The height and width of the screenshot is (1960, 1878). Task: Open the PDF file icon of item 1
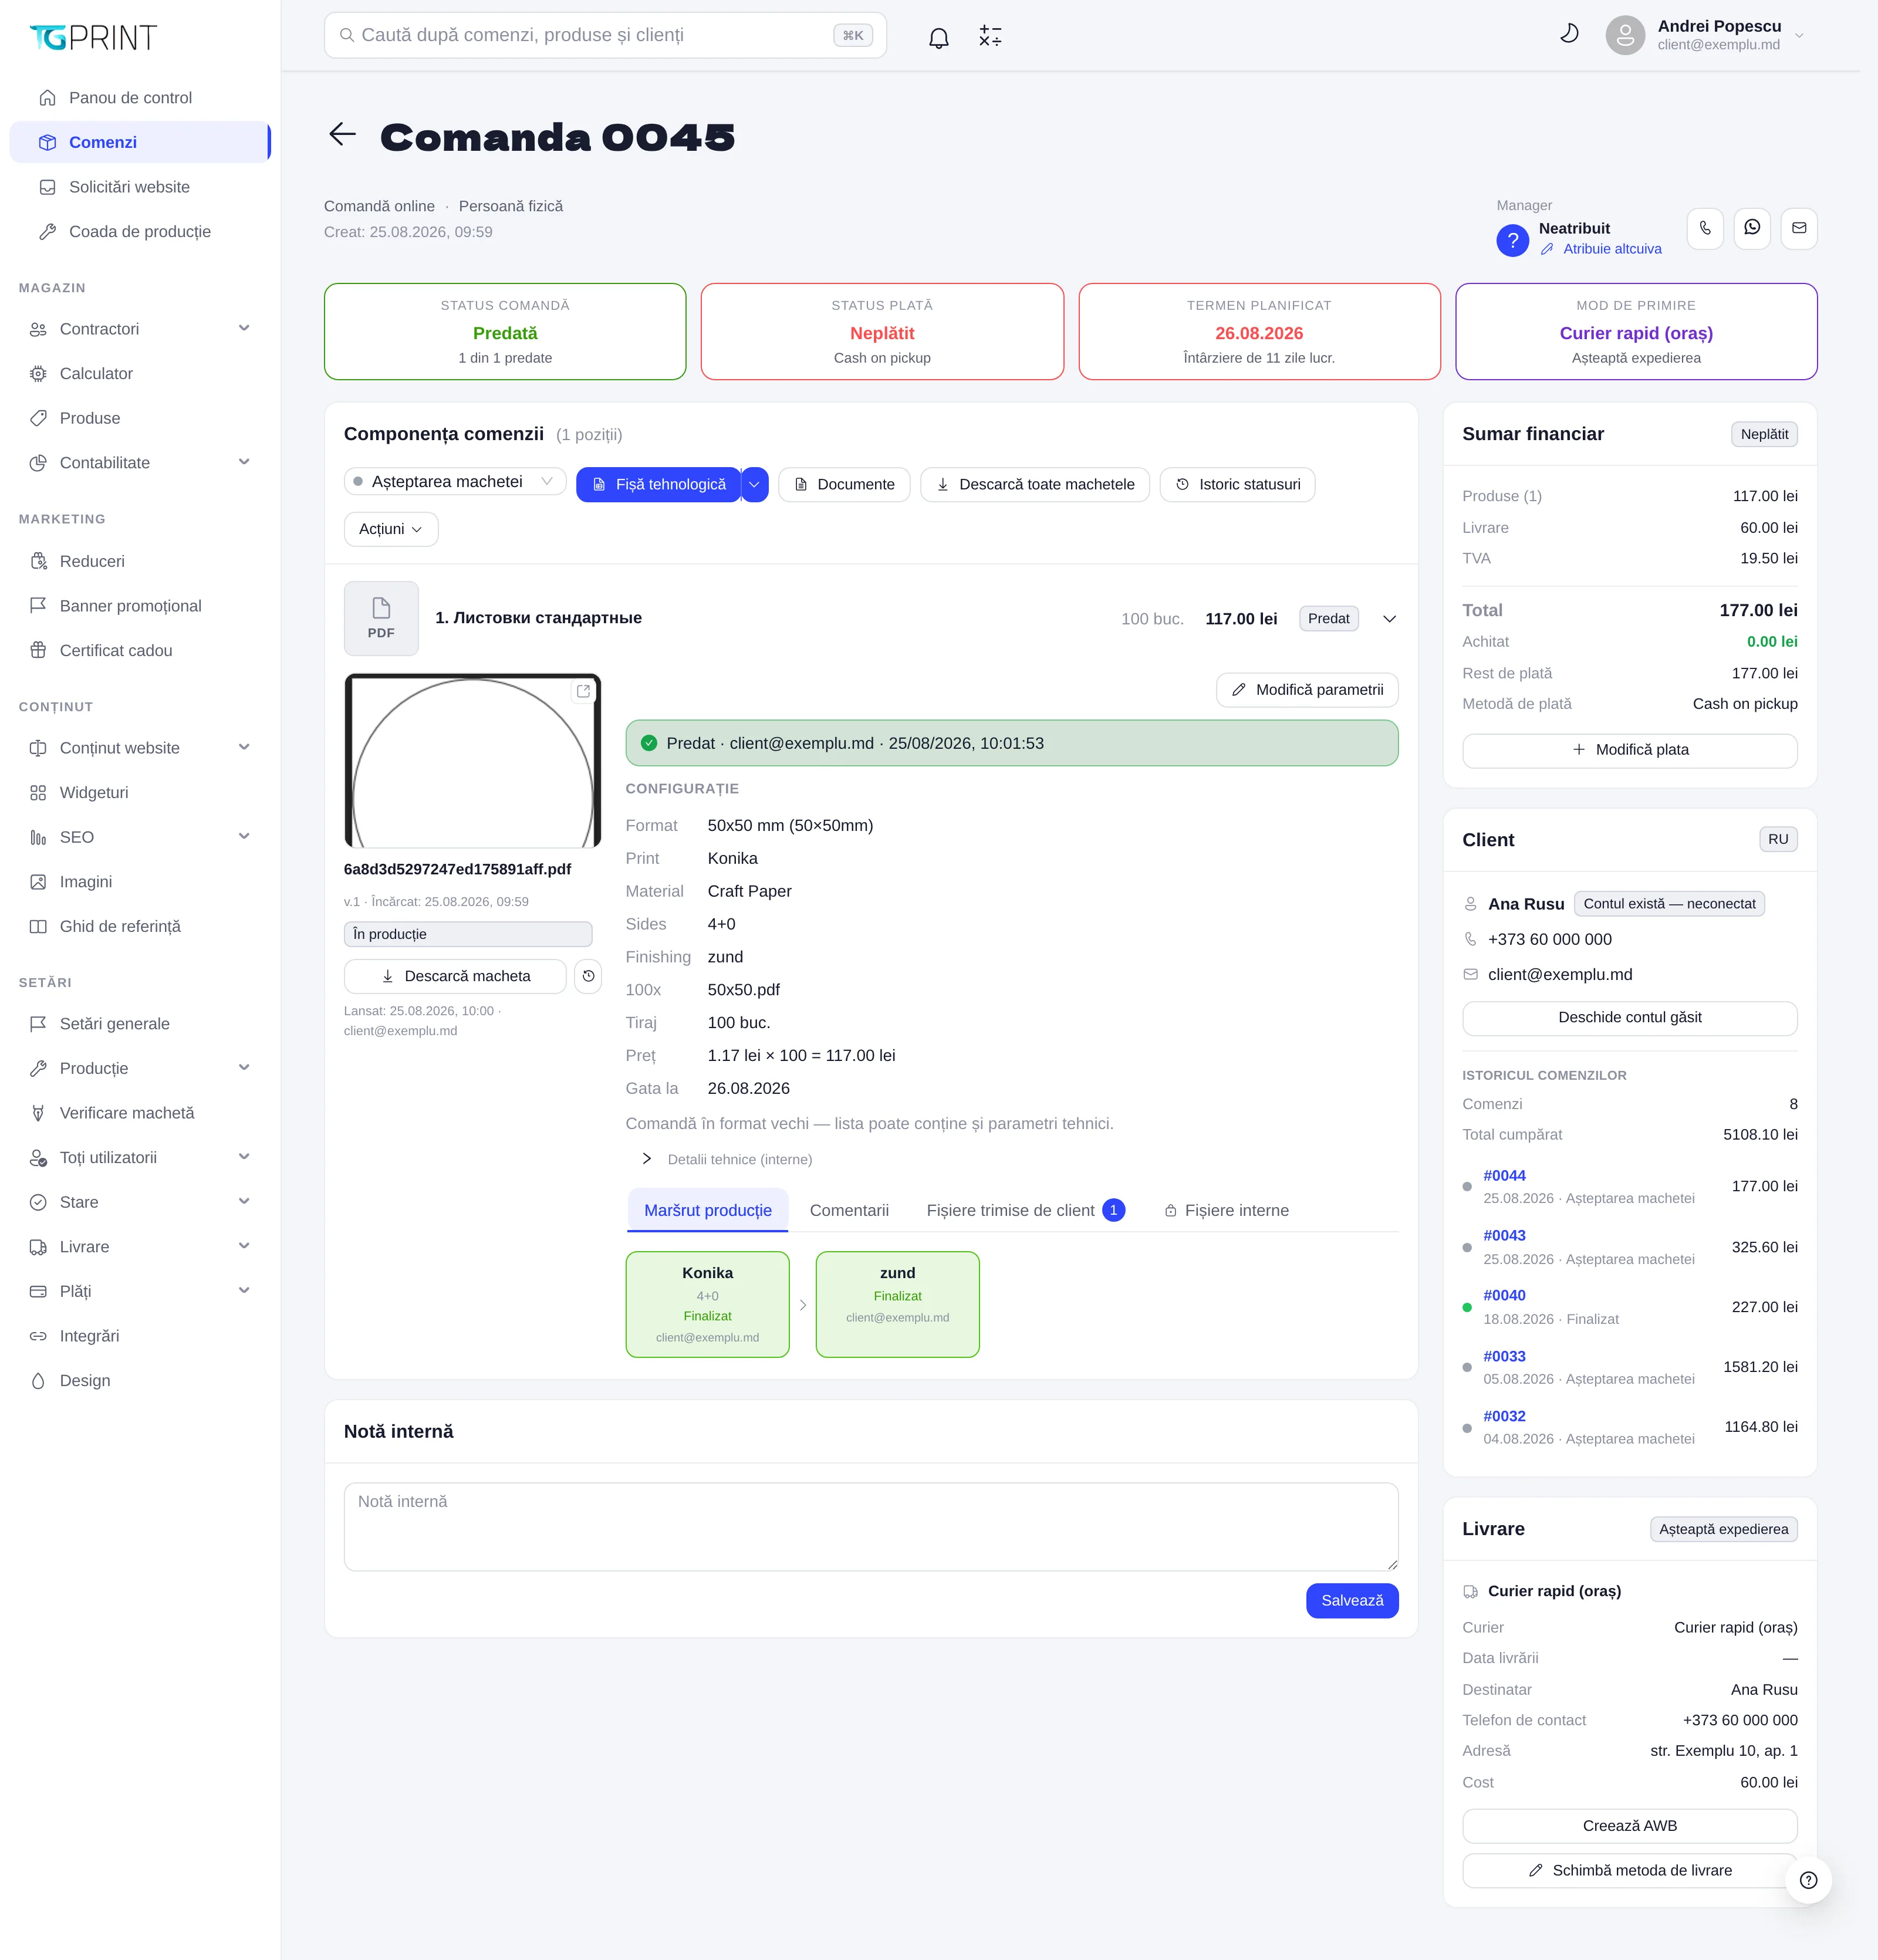(x=381, y=618)
